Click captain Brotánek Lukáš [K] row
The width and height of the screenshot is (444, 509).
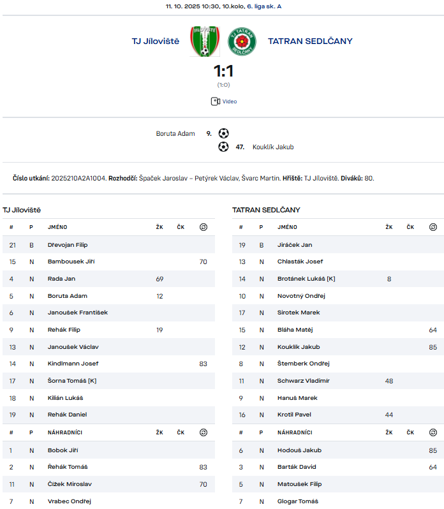coord(305,279)
